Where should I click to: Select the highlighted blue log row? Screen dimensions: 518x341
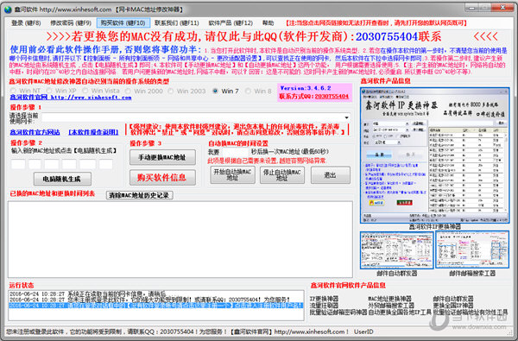click(x=156, y=306)
